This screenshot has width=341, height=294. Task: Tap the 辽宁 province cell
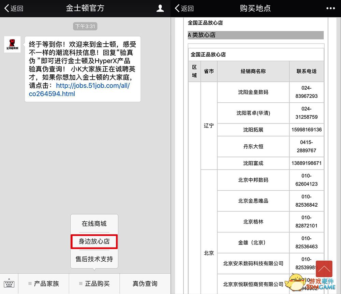pos(209,126)
